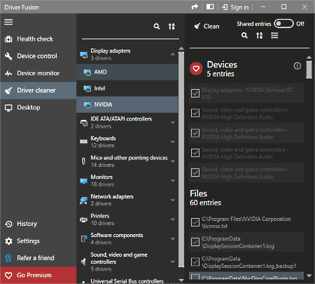Search entries in the right panel
Image resolution: width=315 pixels, height=284 pixels.
click(x=244, y=36)
